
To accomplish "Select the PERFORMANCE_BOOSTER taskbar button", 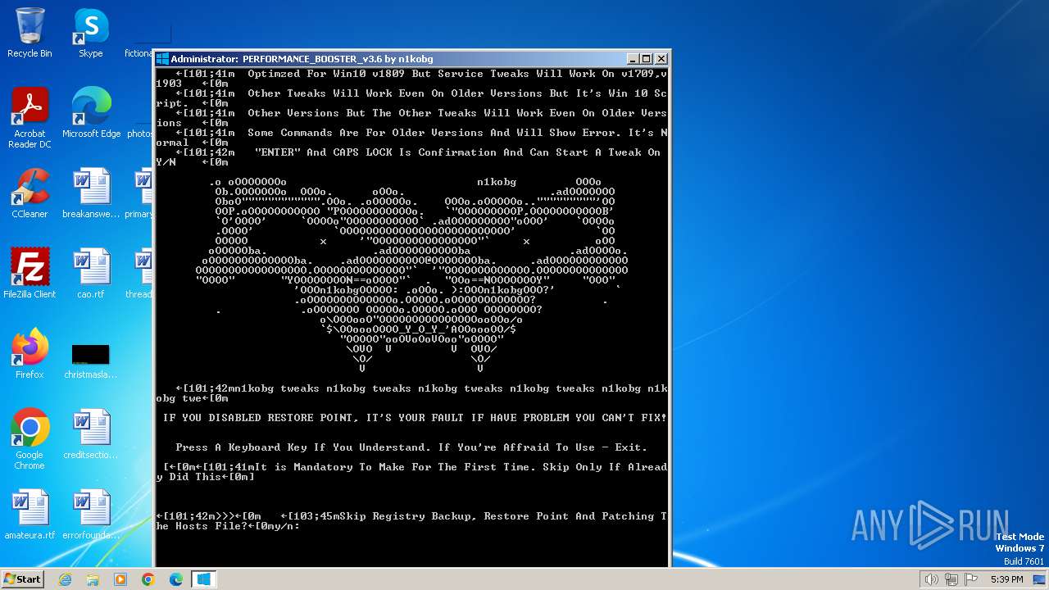I will click(x=204, y=579).
